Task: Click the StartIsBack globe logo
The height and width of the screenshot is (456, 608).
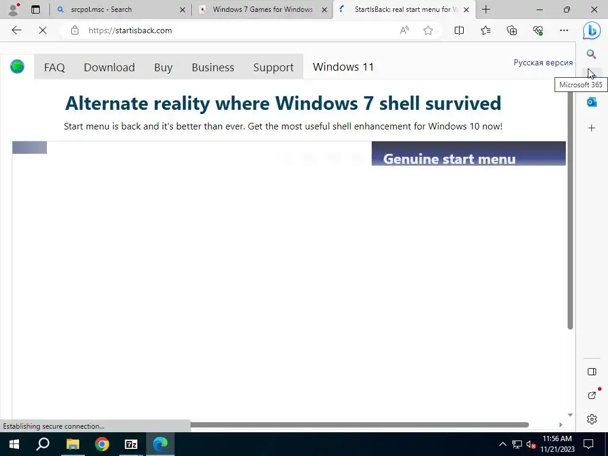Action: coord(17,66)
